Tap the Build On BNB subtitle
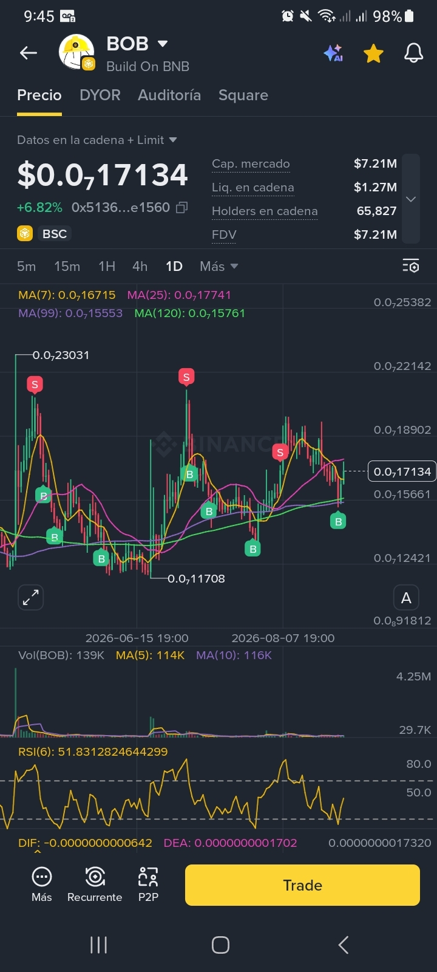Image resolution: width=437 pixels, height=972 pixels. pyautogui.click(x=147, y=66)
